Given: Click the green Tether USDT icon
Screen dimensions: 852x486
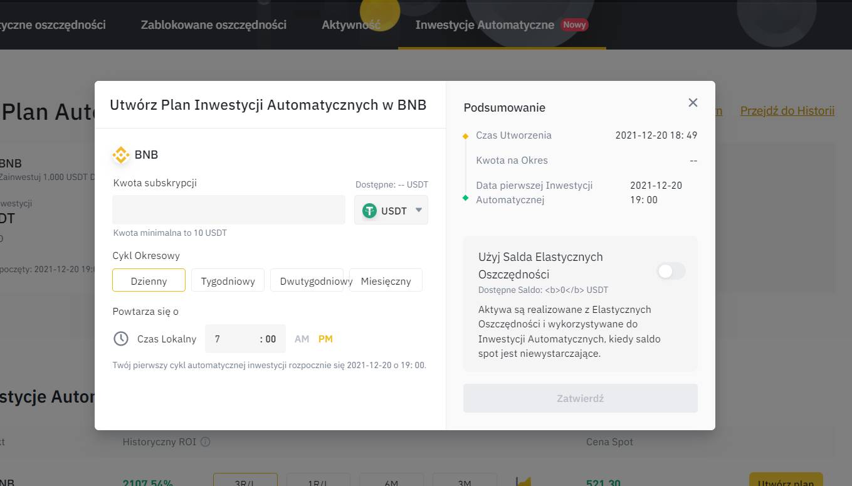Looking at the screenshot, I should click(369, 211).
